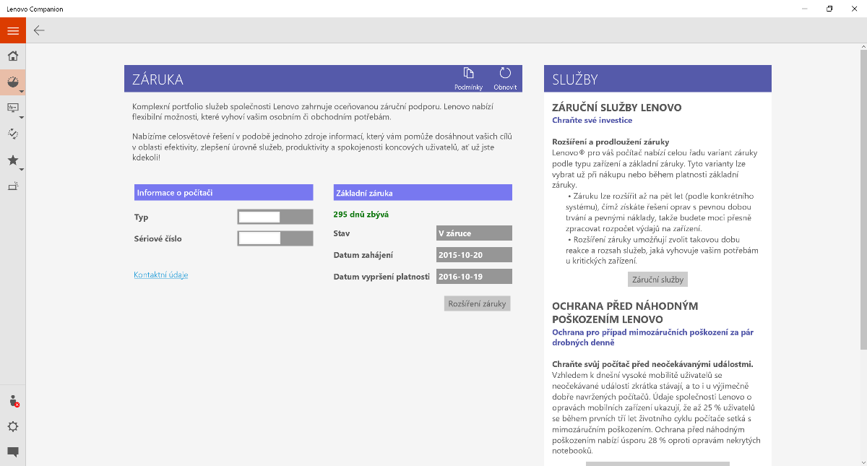
Task: Click Obnovit to refresh warranty info
Action: (505, 78)
